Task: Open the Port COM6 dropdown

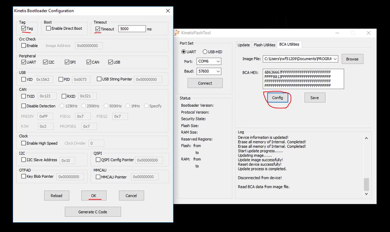Action: [x=209, y=61]
